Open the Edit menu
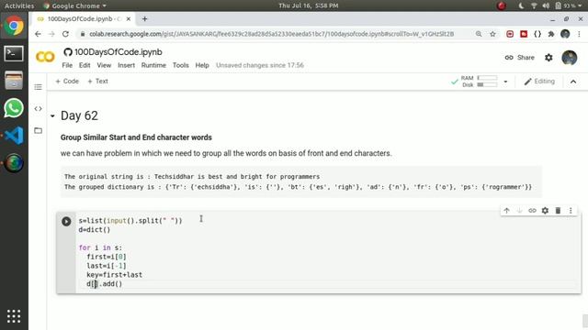Screen dimensions: 588x330 click(85, 65)
